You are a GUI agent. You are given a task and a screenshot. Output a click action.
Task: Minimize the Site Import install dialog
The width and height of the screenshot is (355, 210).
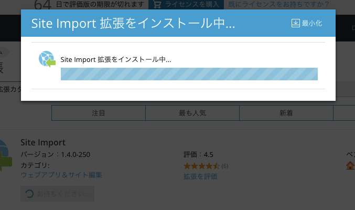pyautogui.click(x=307, y=23)
